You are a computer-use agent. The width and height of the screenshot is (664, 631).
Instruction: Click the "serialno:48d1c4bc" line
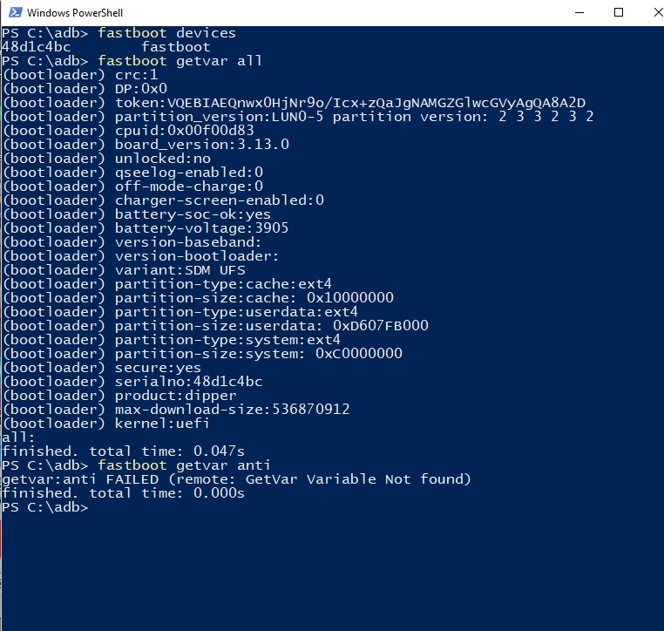(189, 382)
